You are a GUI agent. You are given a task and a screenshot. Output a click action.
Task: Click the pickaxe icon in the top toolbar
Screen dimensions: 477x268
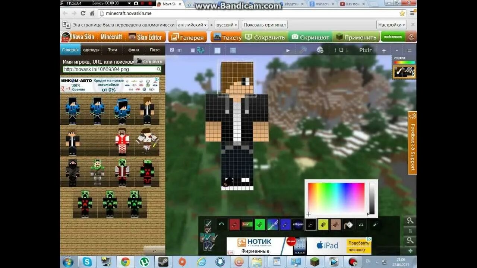coord(303,50)
